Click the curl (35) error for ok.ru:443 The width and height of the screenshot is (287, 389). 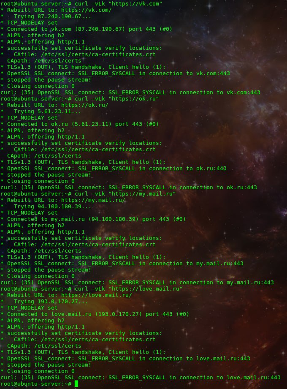tap(129, 188)
